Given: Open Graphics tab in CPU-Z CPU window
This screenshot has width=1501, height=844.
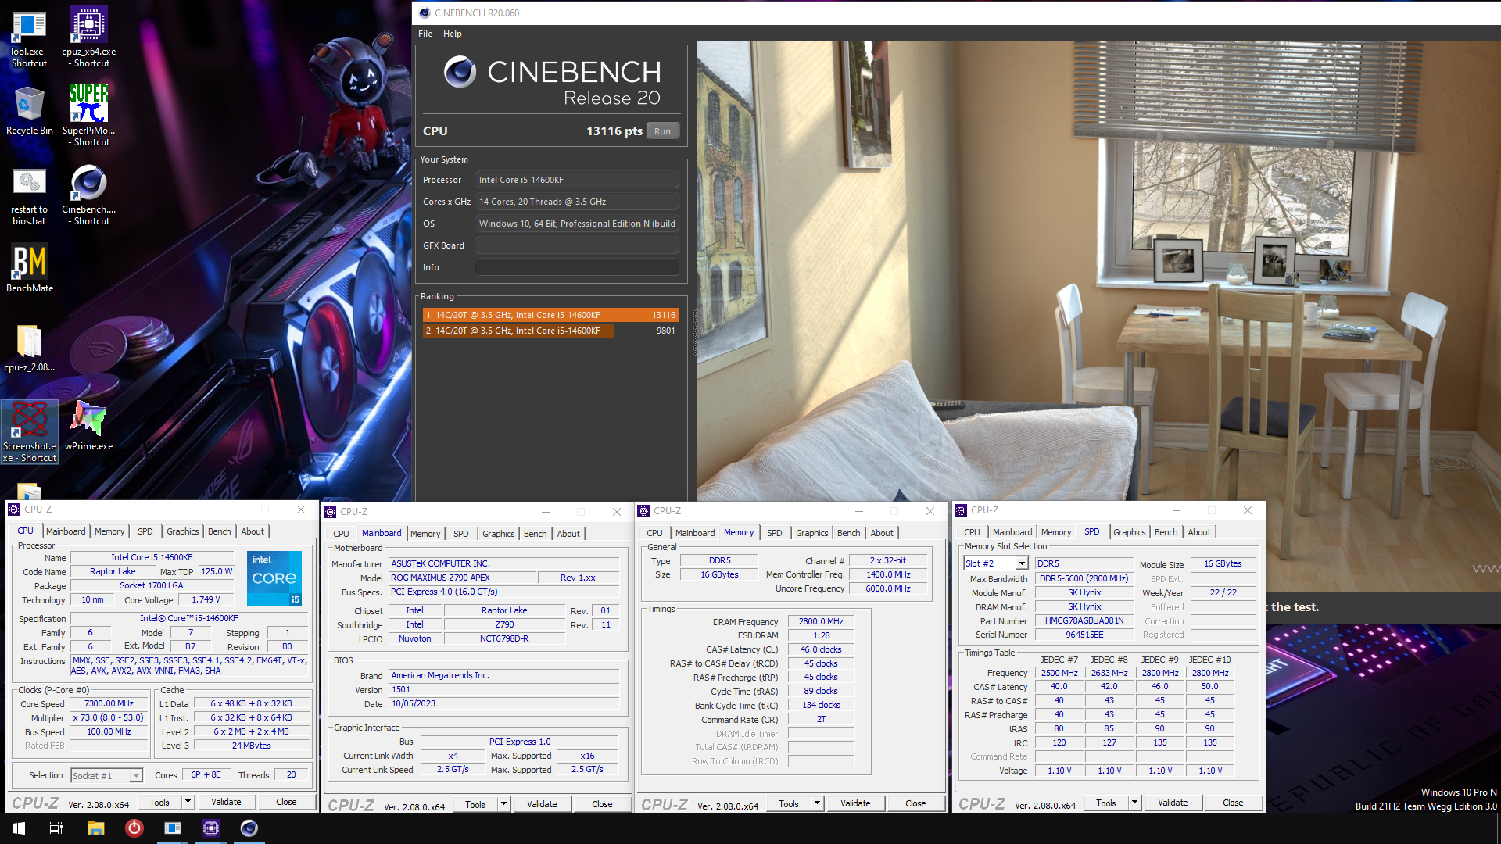Looking at the screenshot, I should 182,531.
